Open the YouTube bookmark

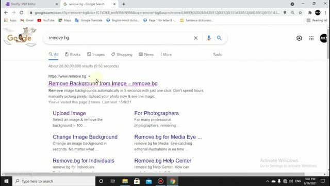point(46,20)
